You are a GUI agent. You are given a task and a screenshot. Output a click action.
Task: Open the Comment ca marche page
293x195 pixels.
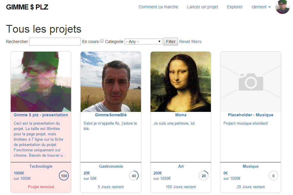158,7
